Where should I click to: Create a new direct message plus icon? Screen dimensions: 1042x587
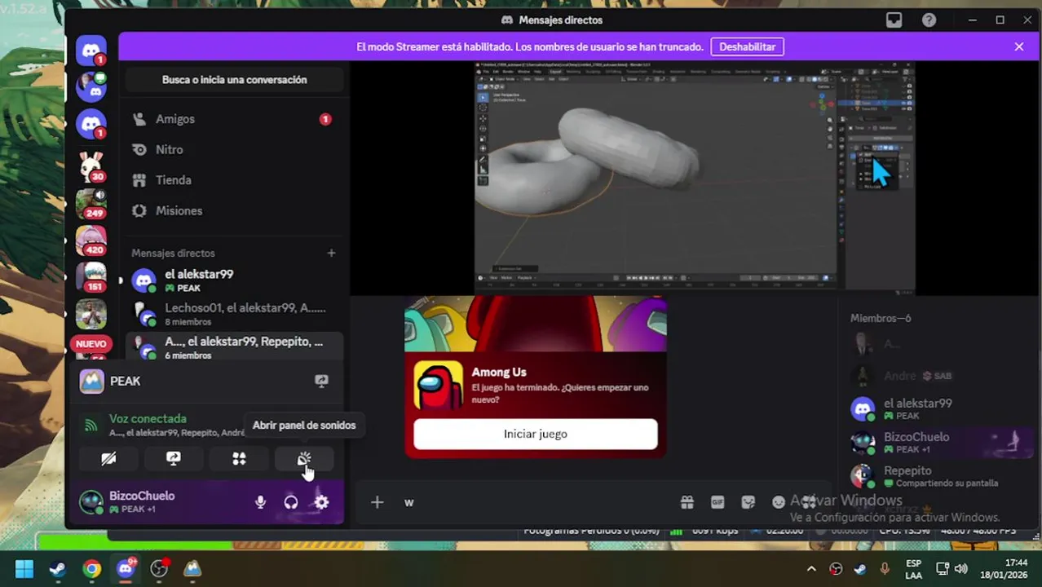tap(331, 253)
